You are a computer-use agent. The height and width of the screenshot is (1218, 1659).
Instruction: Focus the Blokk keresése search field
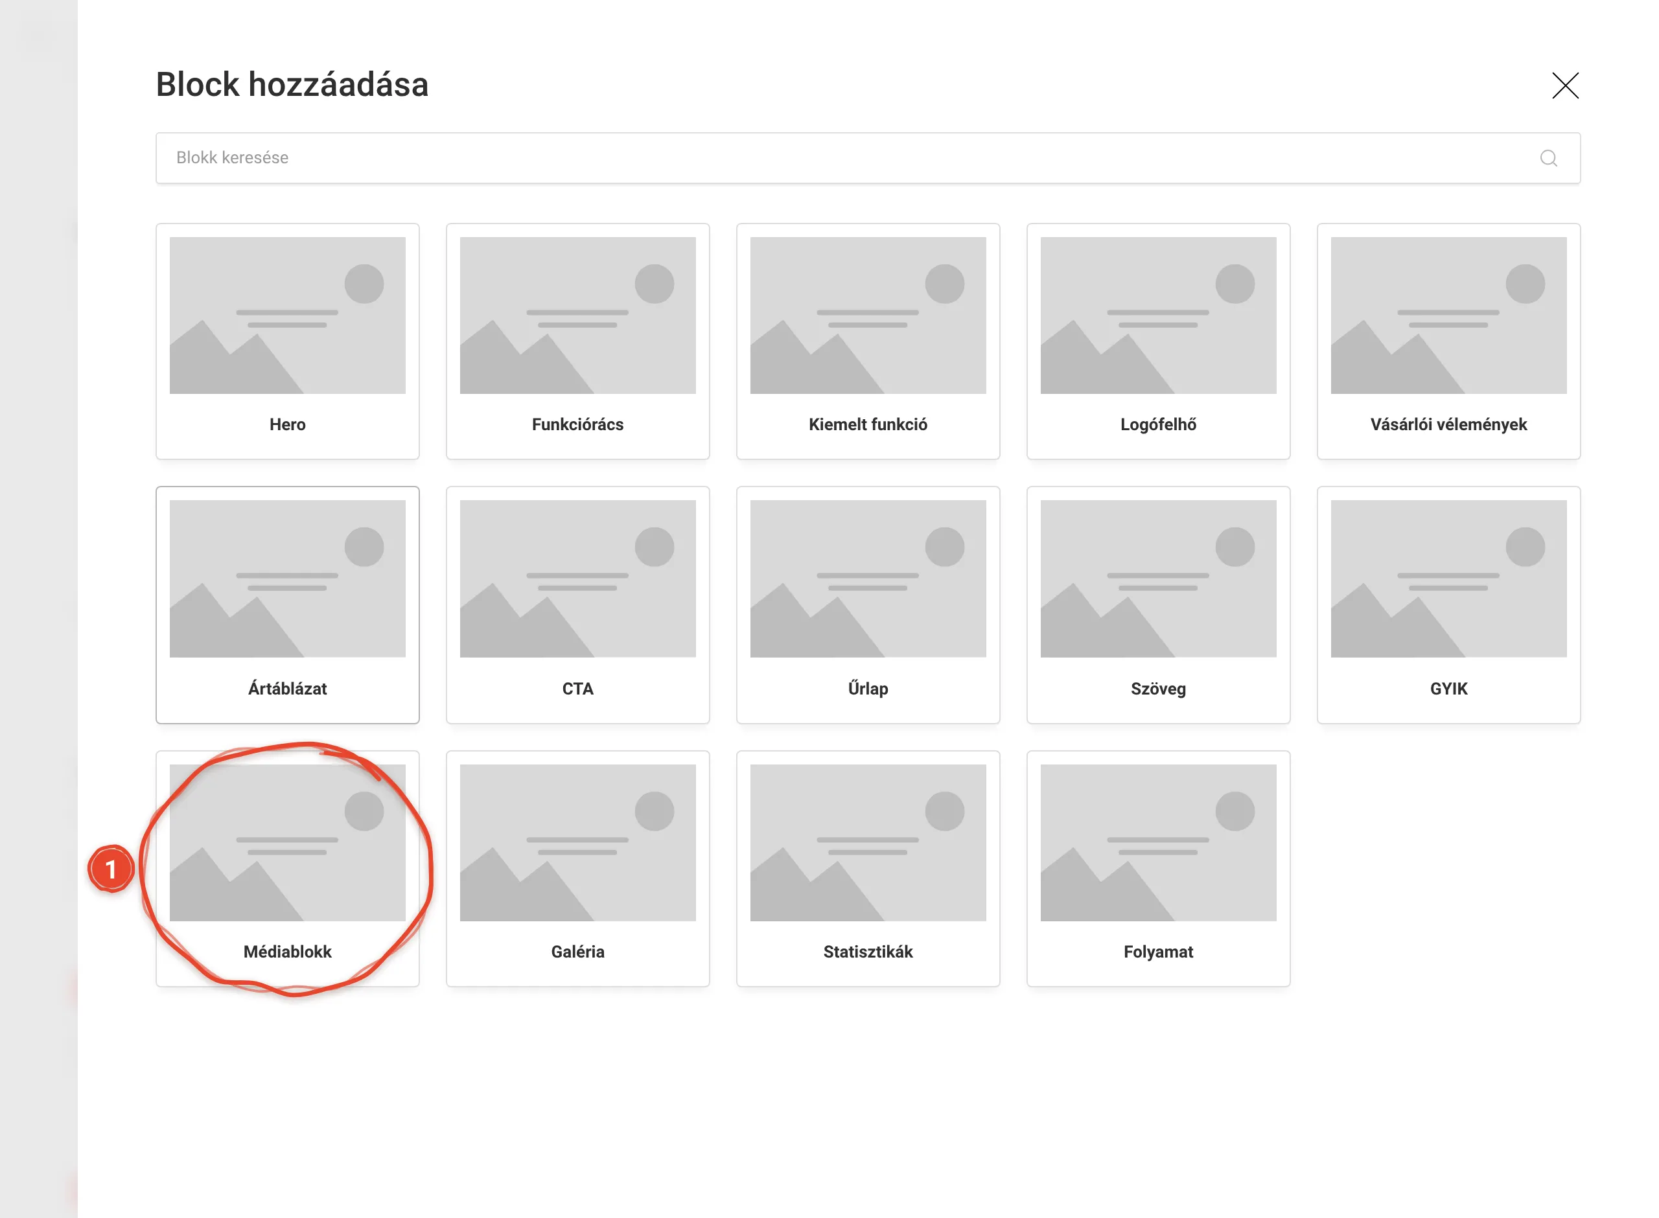click(868, 158)
